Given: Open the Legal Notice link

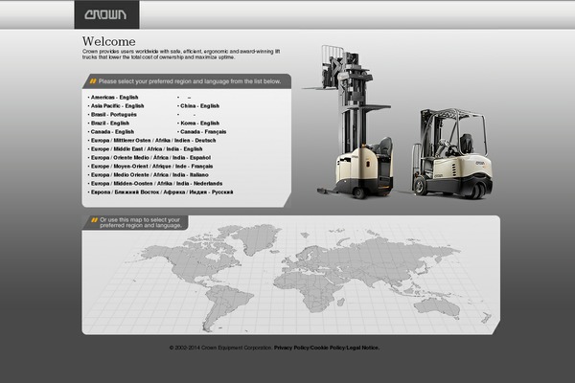Looking at the screenshot, I should 363,348.
